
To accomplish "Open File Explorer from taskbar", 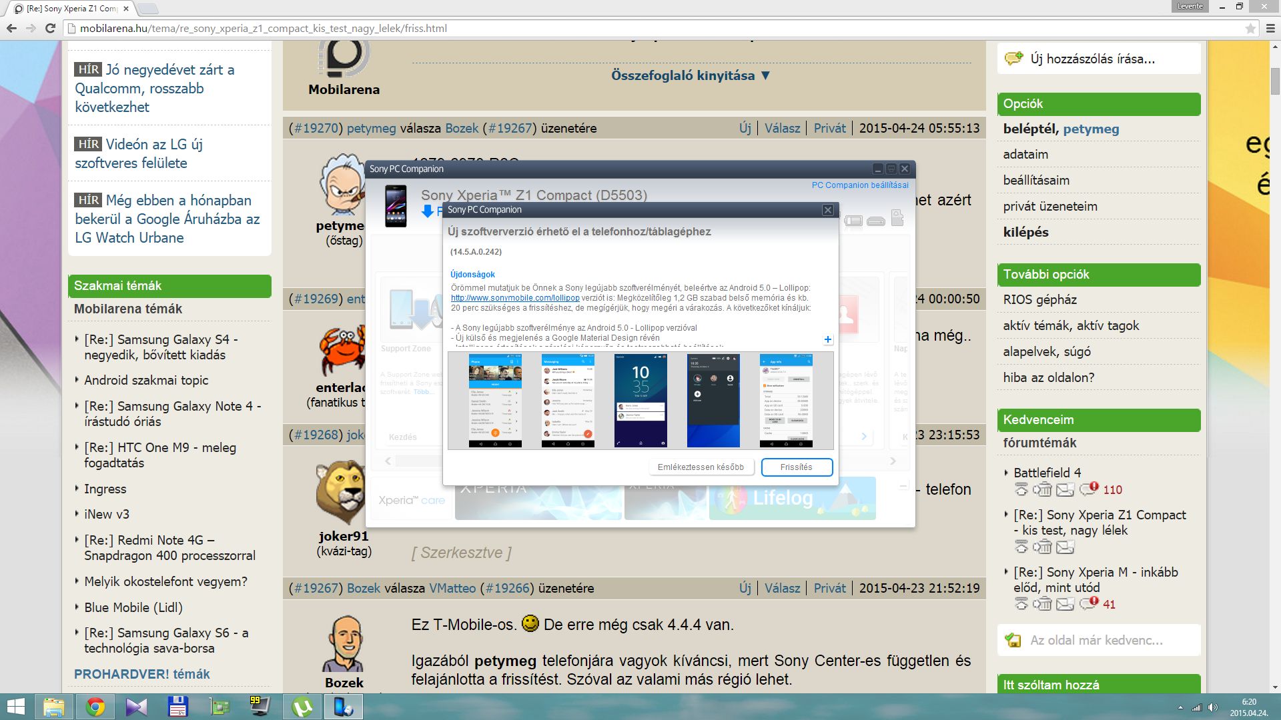I will click(54, 707).
